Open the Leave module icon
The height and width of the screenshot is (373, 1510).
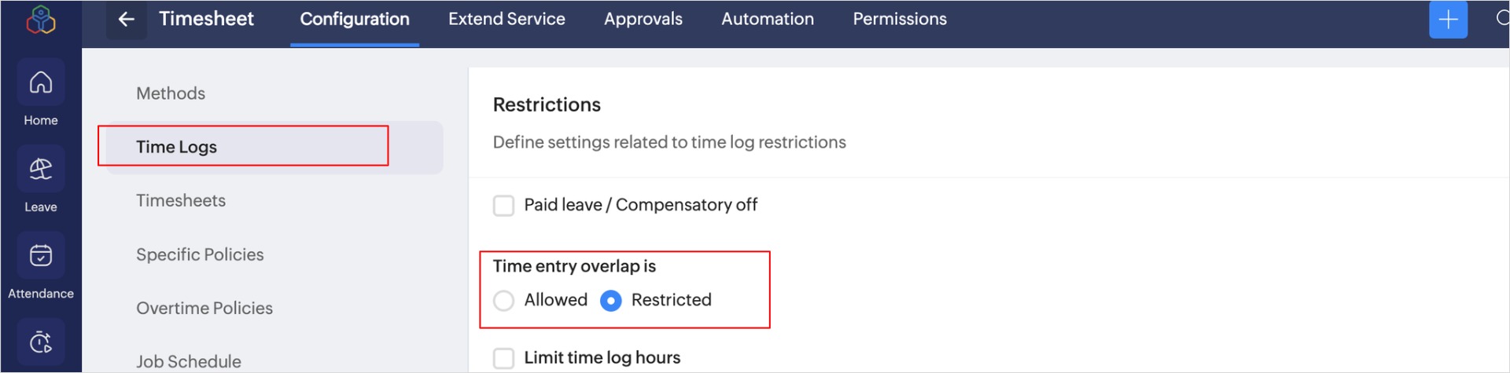pyautogui.click(x=41, y=170)
